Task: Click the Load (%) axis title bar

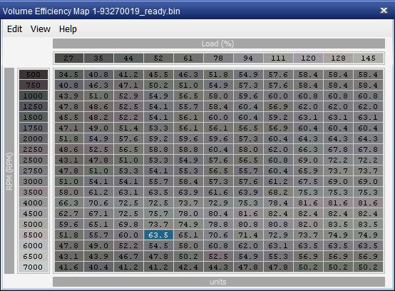Action: (219, 44)
